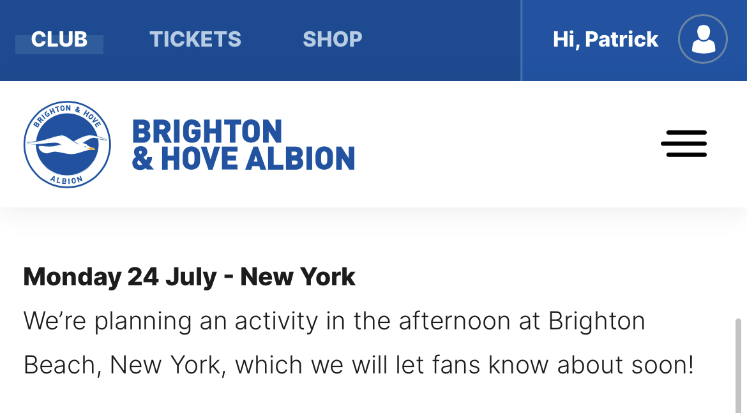Click the seagull emblem inside the crest
747x413 pixels.
[x=67, y=144]
